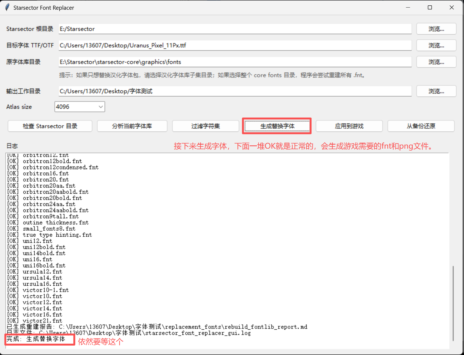Select log line orbitron12bold.fnt
This screenshot has width=464, height=355.
(x=45, y=161)
